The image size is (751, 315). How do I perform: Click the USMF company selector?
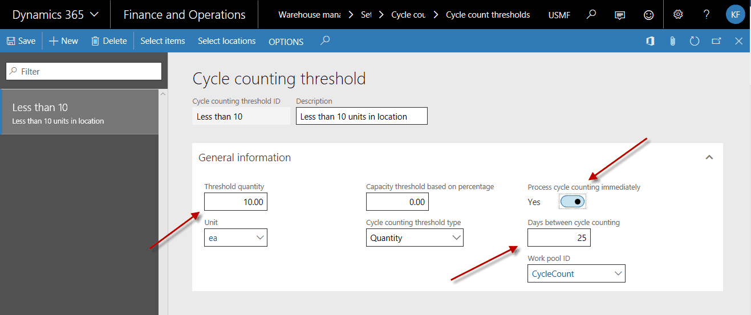click(x=559, y=15)
